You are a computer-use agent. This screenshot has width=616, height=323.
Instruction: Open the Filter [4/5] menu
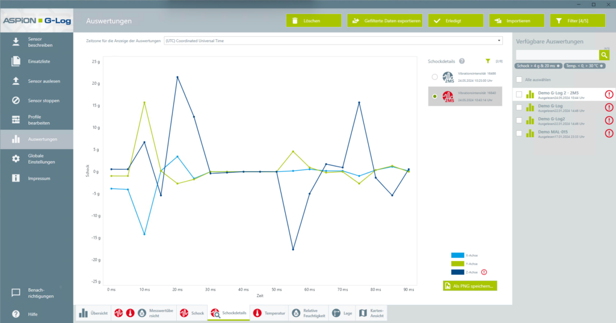pos(577,21)
